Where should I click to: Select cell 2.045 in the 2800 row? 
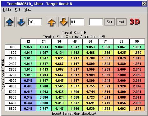137,69
